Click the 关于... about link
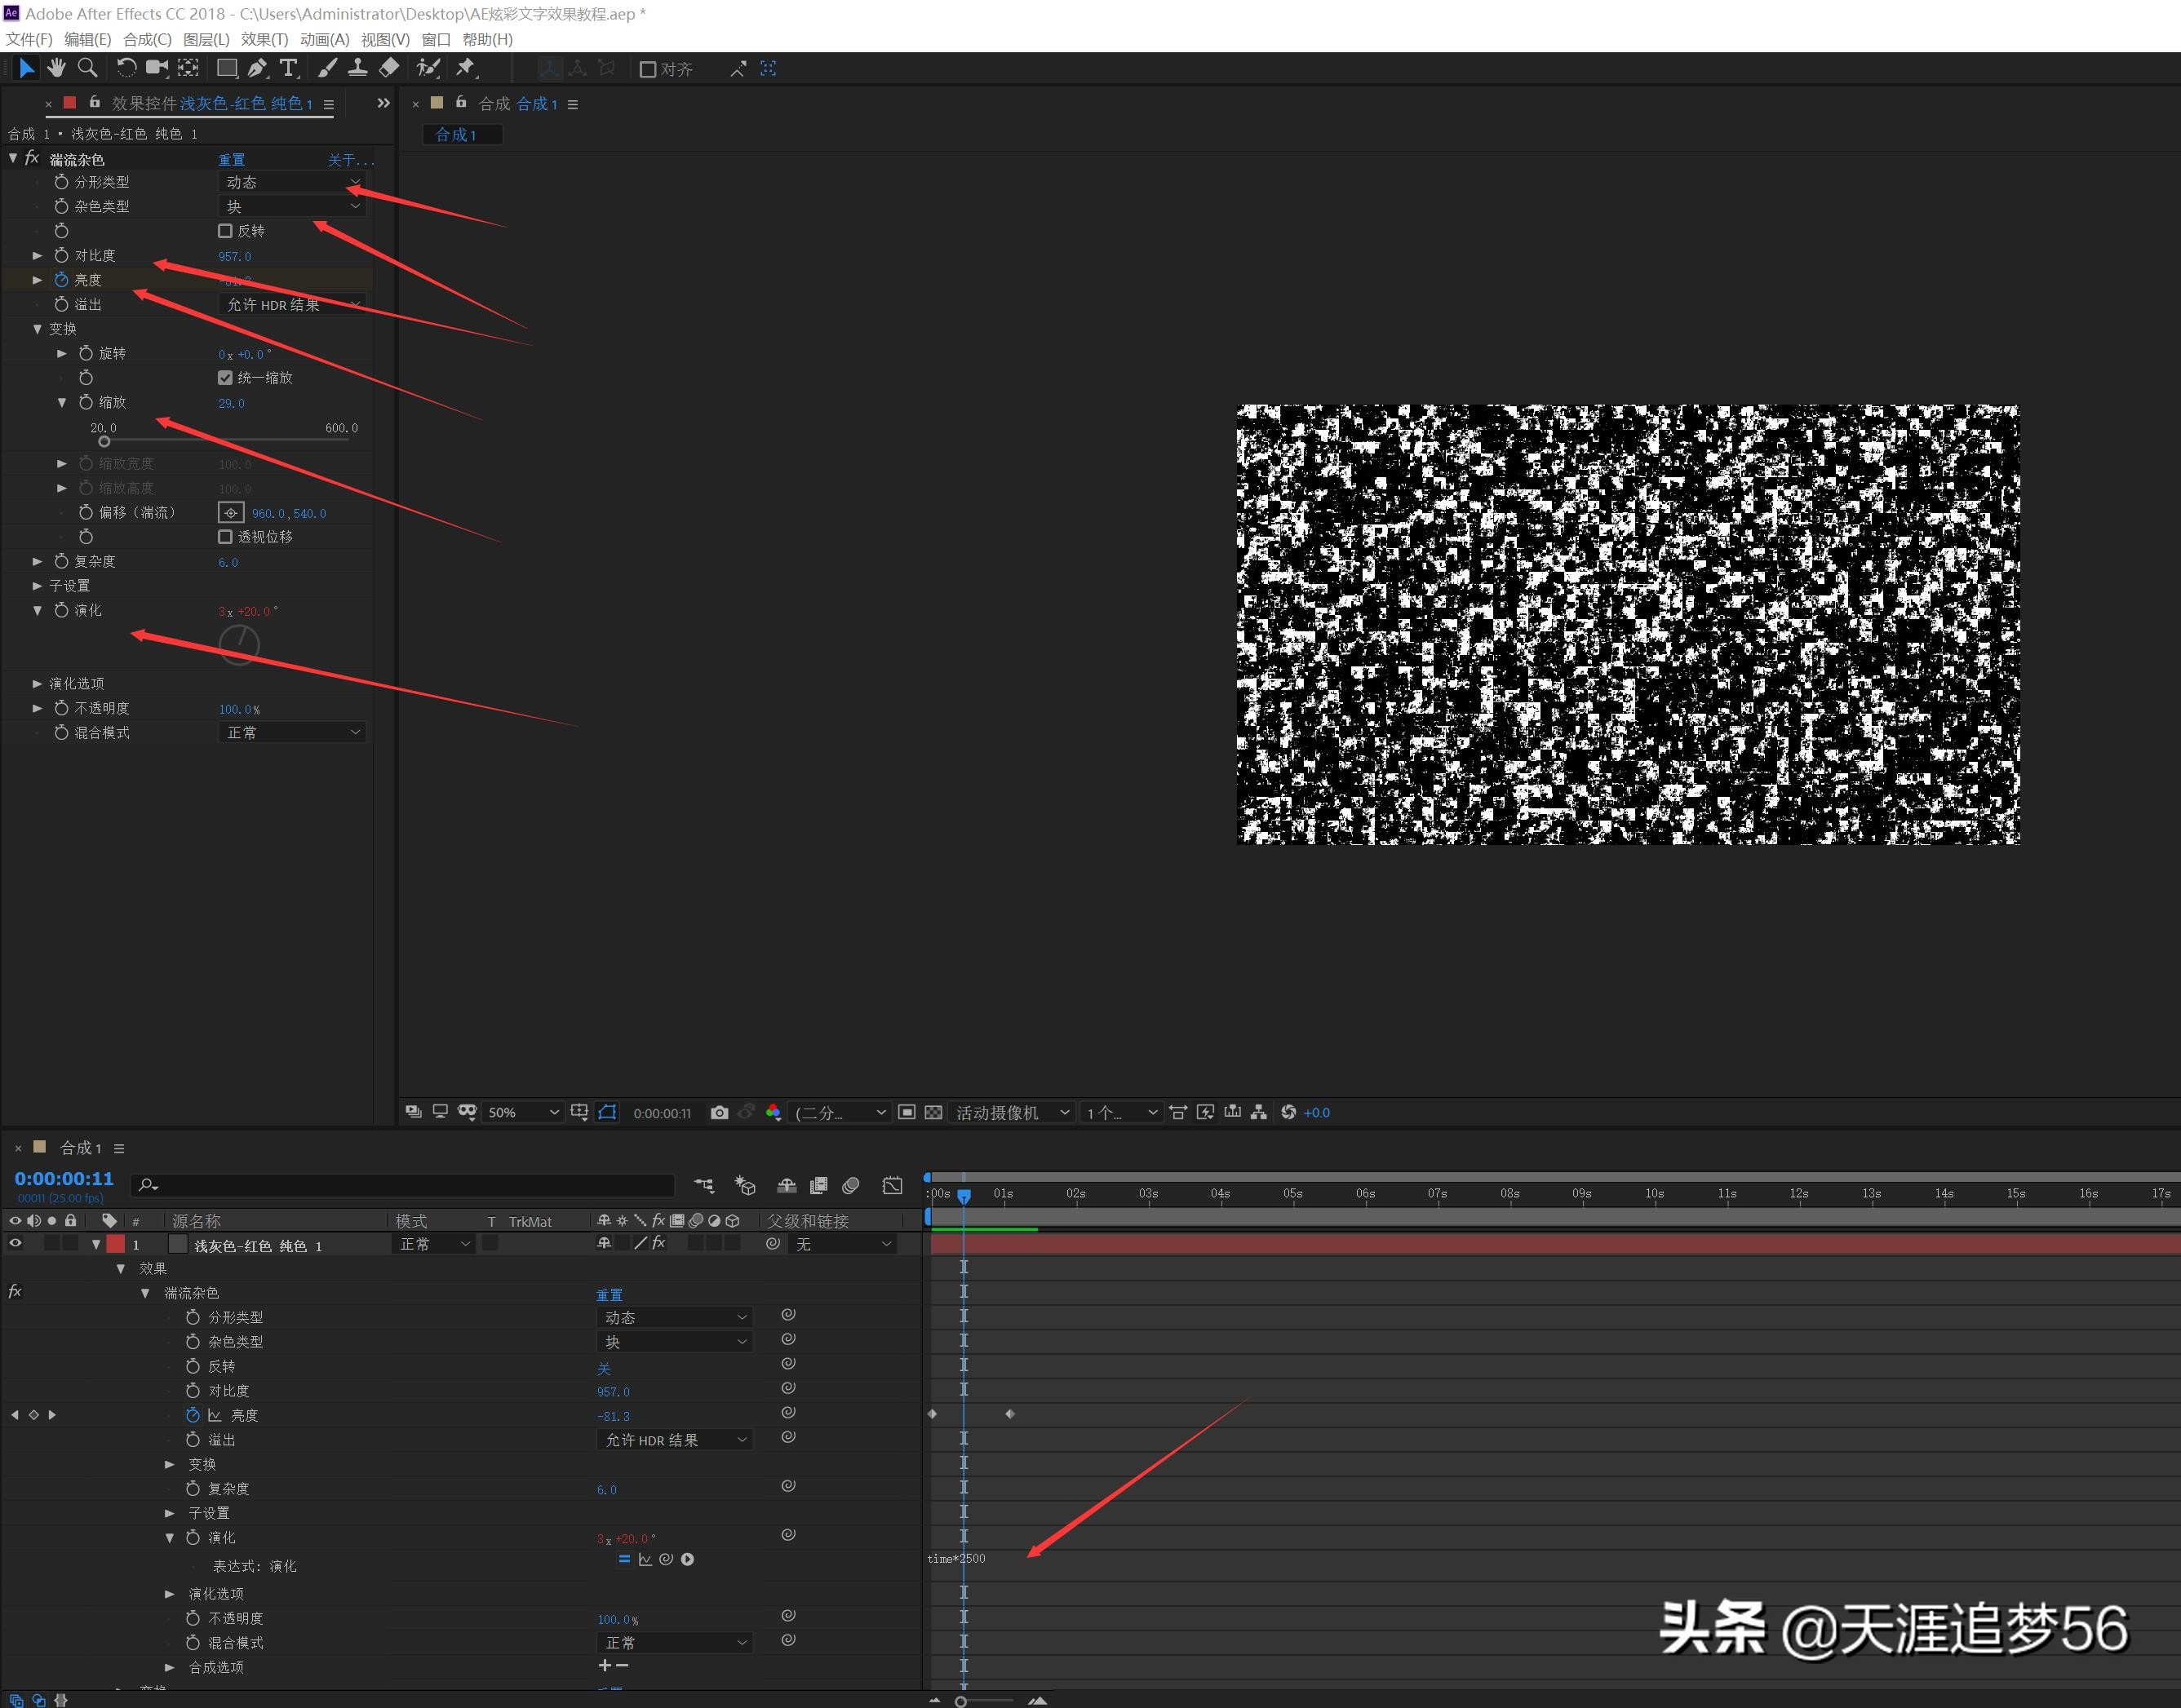 point(350,160)
